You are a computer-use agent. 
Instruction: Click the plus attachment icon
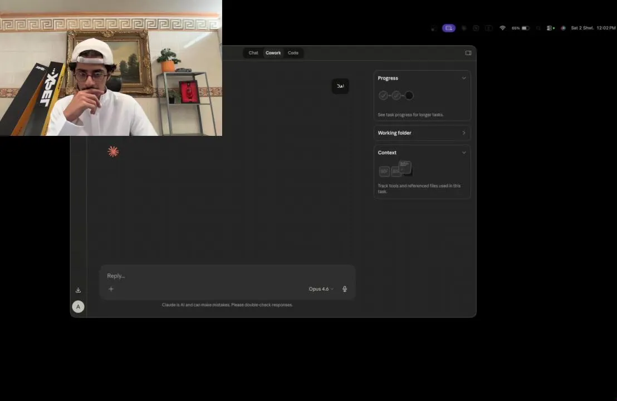(x=111, y=289)
